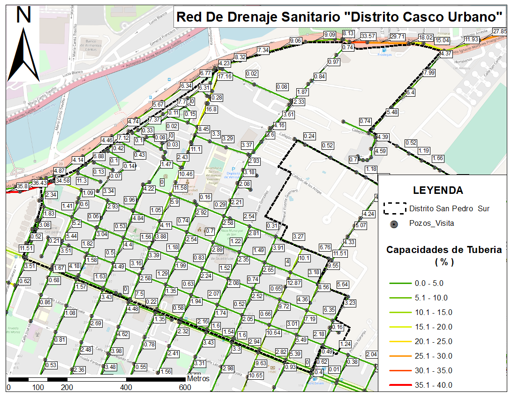Click the 6.76 pipe capacity label
The image size is (511, 399).
(x=325, y=247)
